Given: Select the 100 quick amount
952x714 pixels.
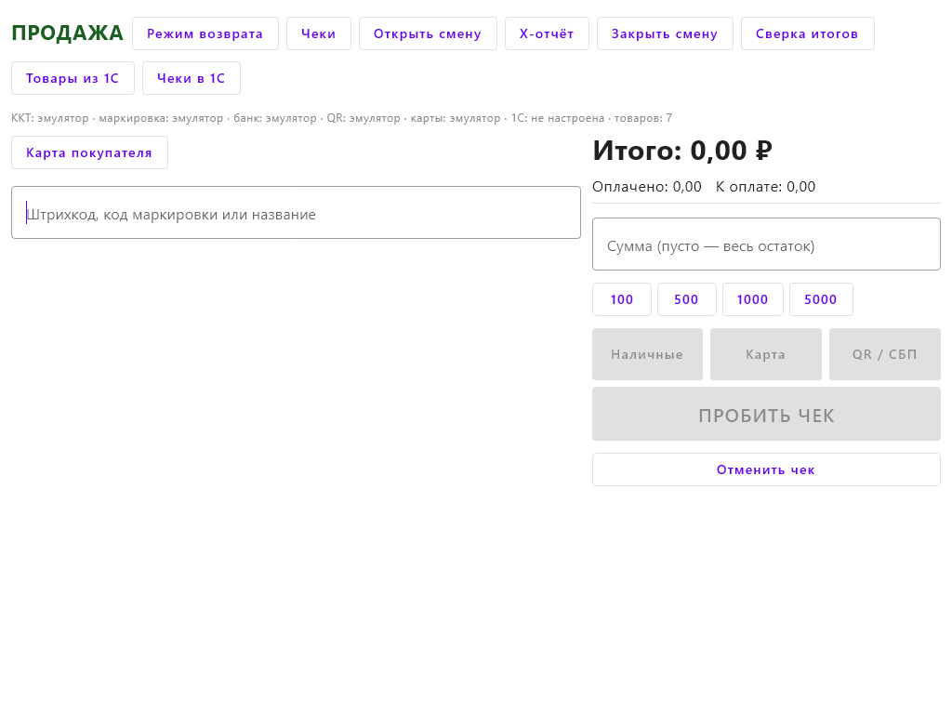Looking at the screenshot, I should coord(622,299).
